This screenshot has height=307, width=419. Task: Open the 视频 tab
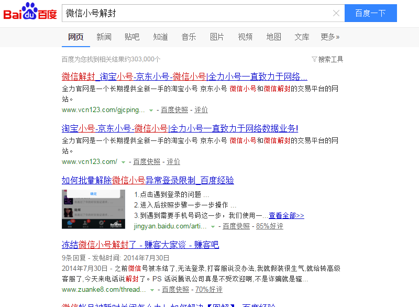pyautogui.click(x=245, y=37)
